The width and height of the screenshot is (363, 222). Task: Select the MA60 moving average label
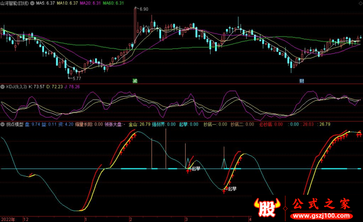[113, 3]
